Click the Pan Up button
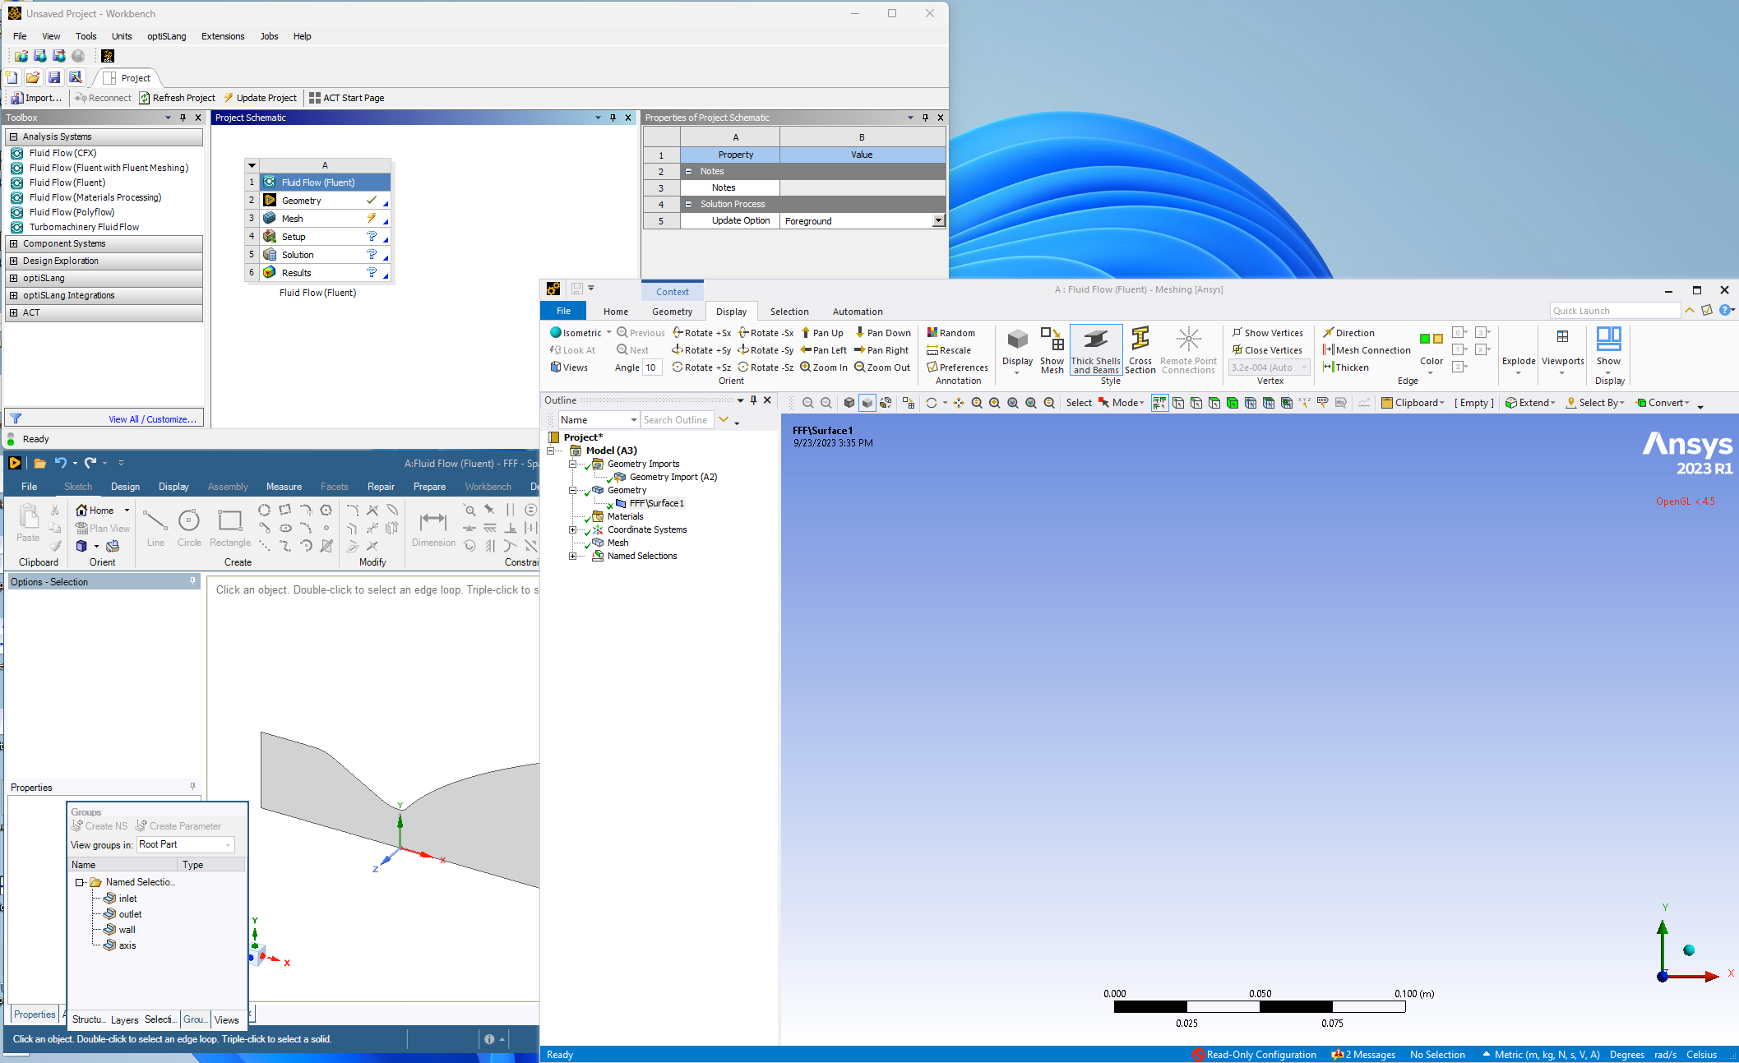This screenshot has width=1739, height=1063. 822,333
